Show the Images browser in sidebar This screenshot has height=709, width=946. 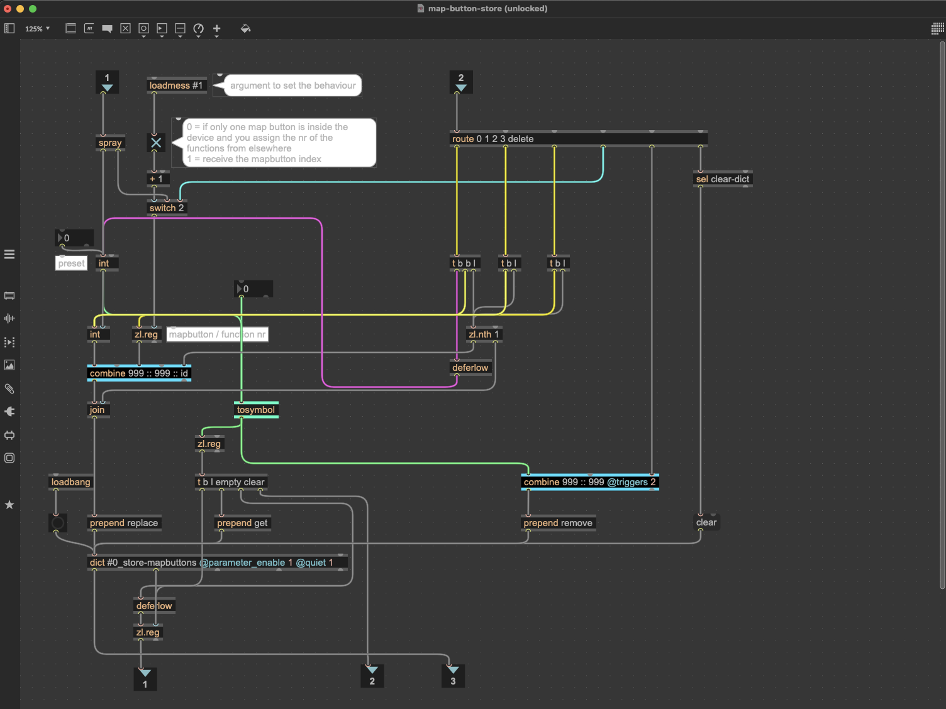point(9,365)
